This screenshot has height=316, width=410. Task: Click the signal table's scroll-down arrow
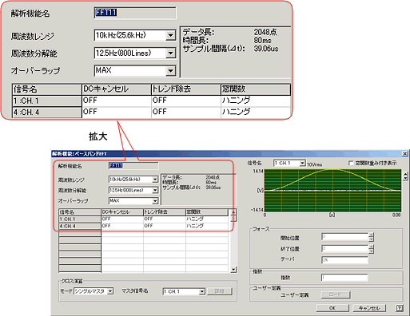pos(233,270)
